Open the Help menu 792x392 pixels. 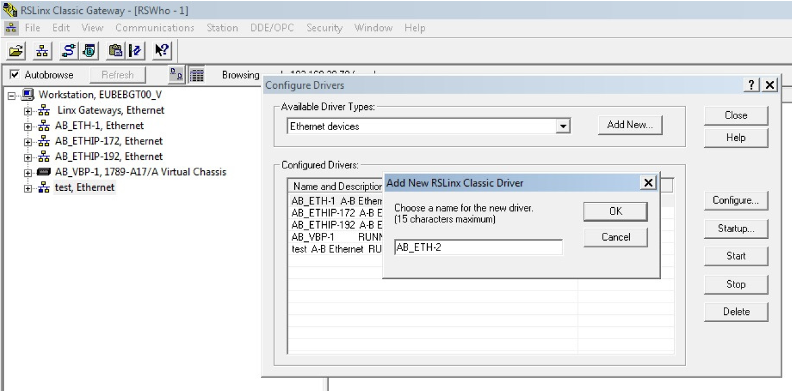[415, 28]
